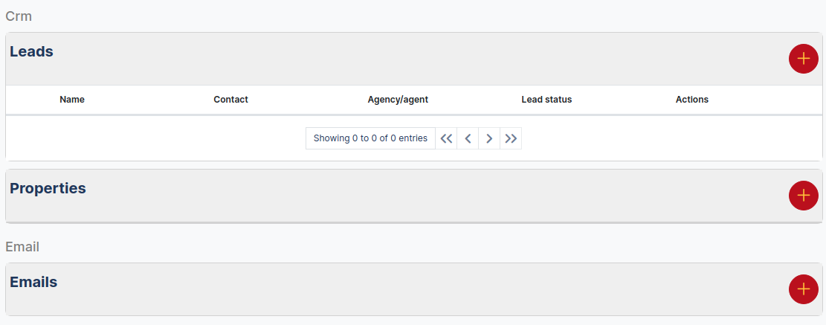The width and height of the screenshot is (826, 325).
Task: Click the 'Showing 0 to 0' entries info
Action: coord(370,138)
